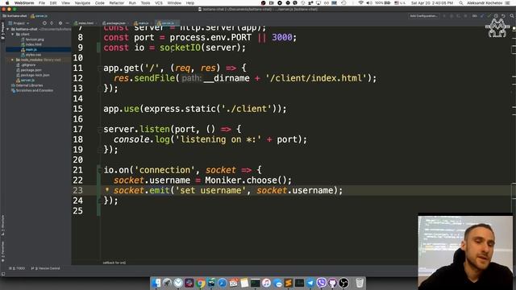This screenshot has width=516, height=290.
Task: Open Notes app in the Dock
Action: click(x=244, y=283)
